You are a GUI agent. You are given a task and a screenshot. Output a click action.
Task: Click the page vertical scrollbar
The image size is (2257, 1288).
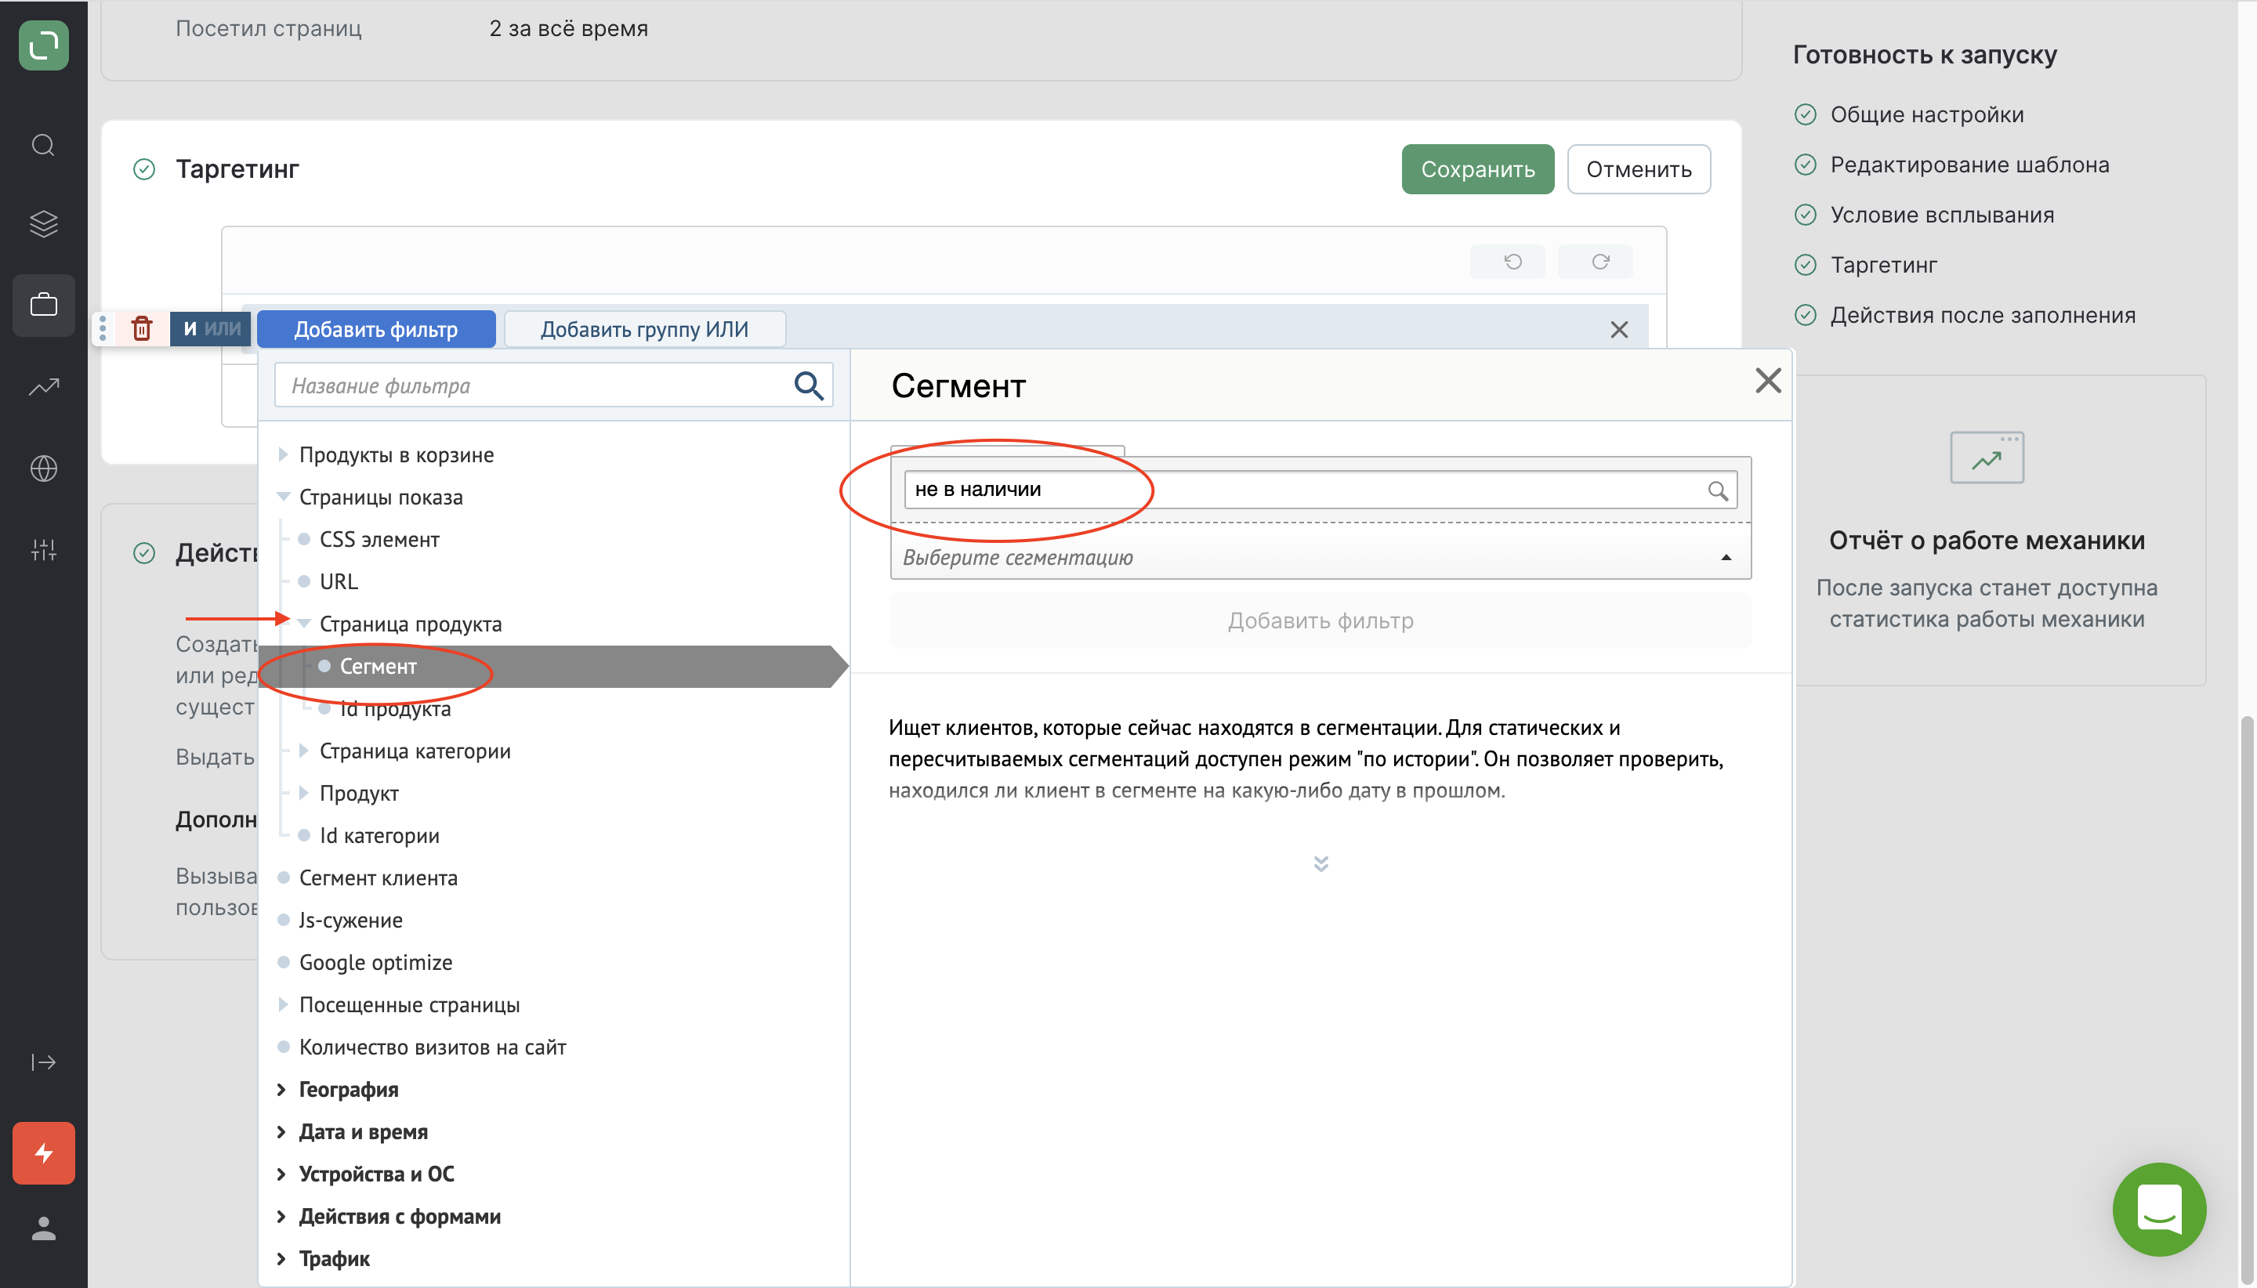pyautogui.click(x=2248, y=1000)
